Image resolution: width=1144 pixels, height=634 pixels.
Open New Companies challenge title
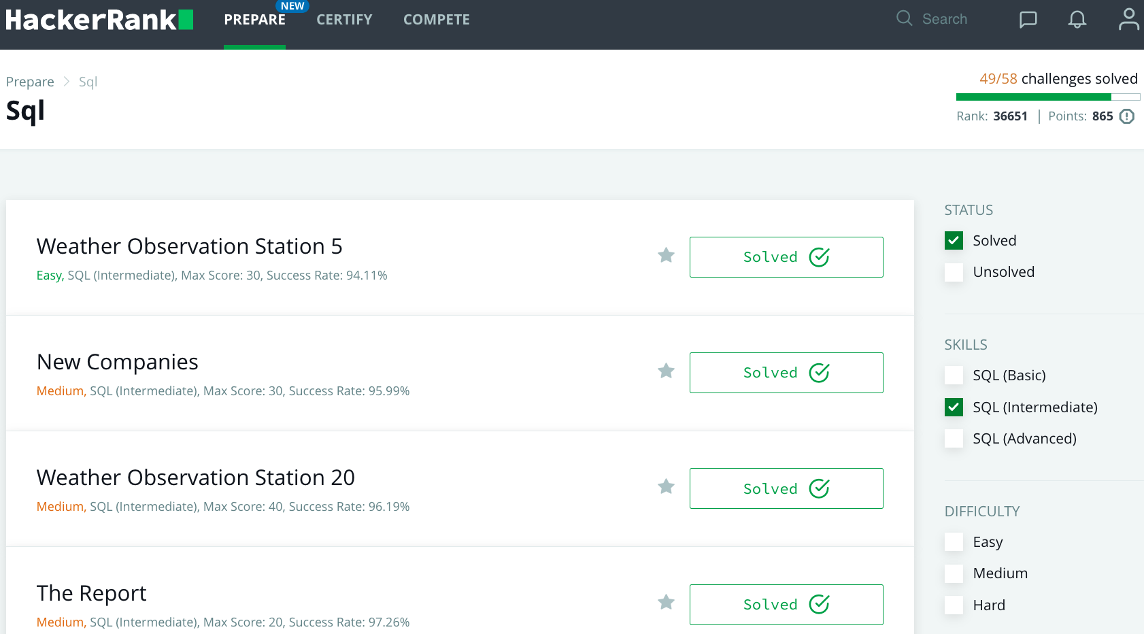[x=117, y=362]
